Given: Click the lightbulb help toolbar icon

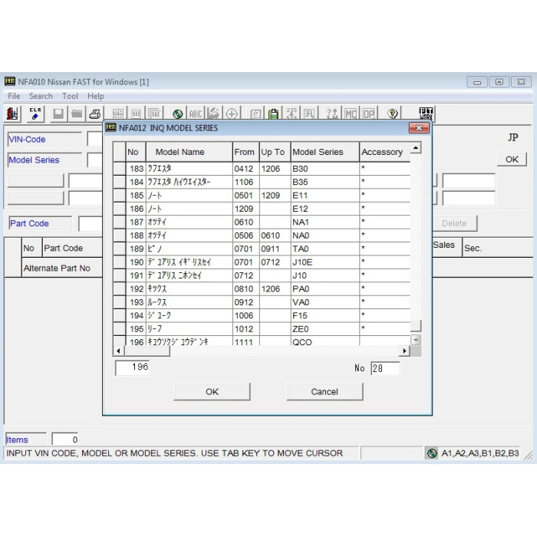Looking at the screenshot, I should click(393, 114).
